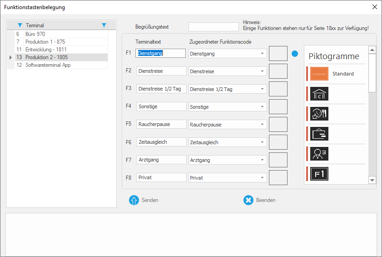Image resolution: width=382 pixels, height=257 pixels.
Task: Open filter at right of Terminal column
Action: pyautogui.click(x=104, y=25)
